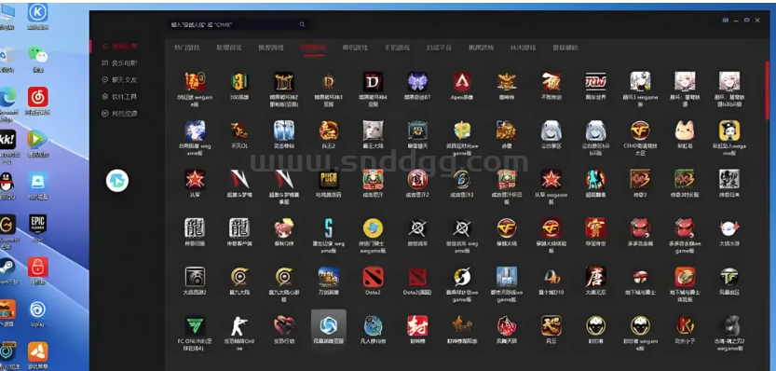The height and width of the screenshot is (371, 776).
Task: Open the Apex Legends game icon
Action: [462, 82]
